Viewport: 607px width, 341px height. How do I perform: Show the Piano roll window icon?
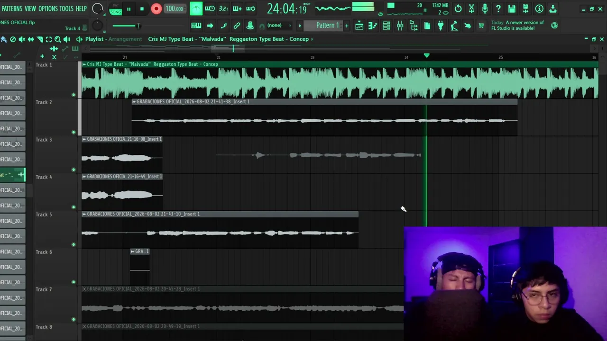[x=373, y=26]
